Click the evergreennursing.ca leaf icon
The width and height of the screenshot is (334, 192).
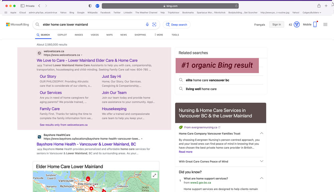[x=181, y=127]
